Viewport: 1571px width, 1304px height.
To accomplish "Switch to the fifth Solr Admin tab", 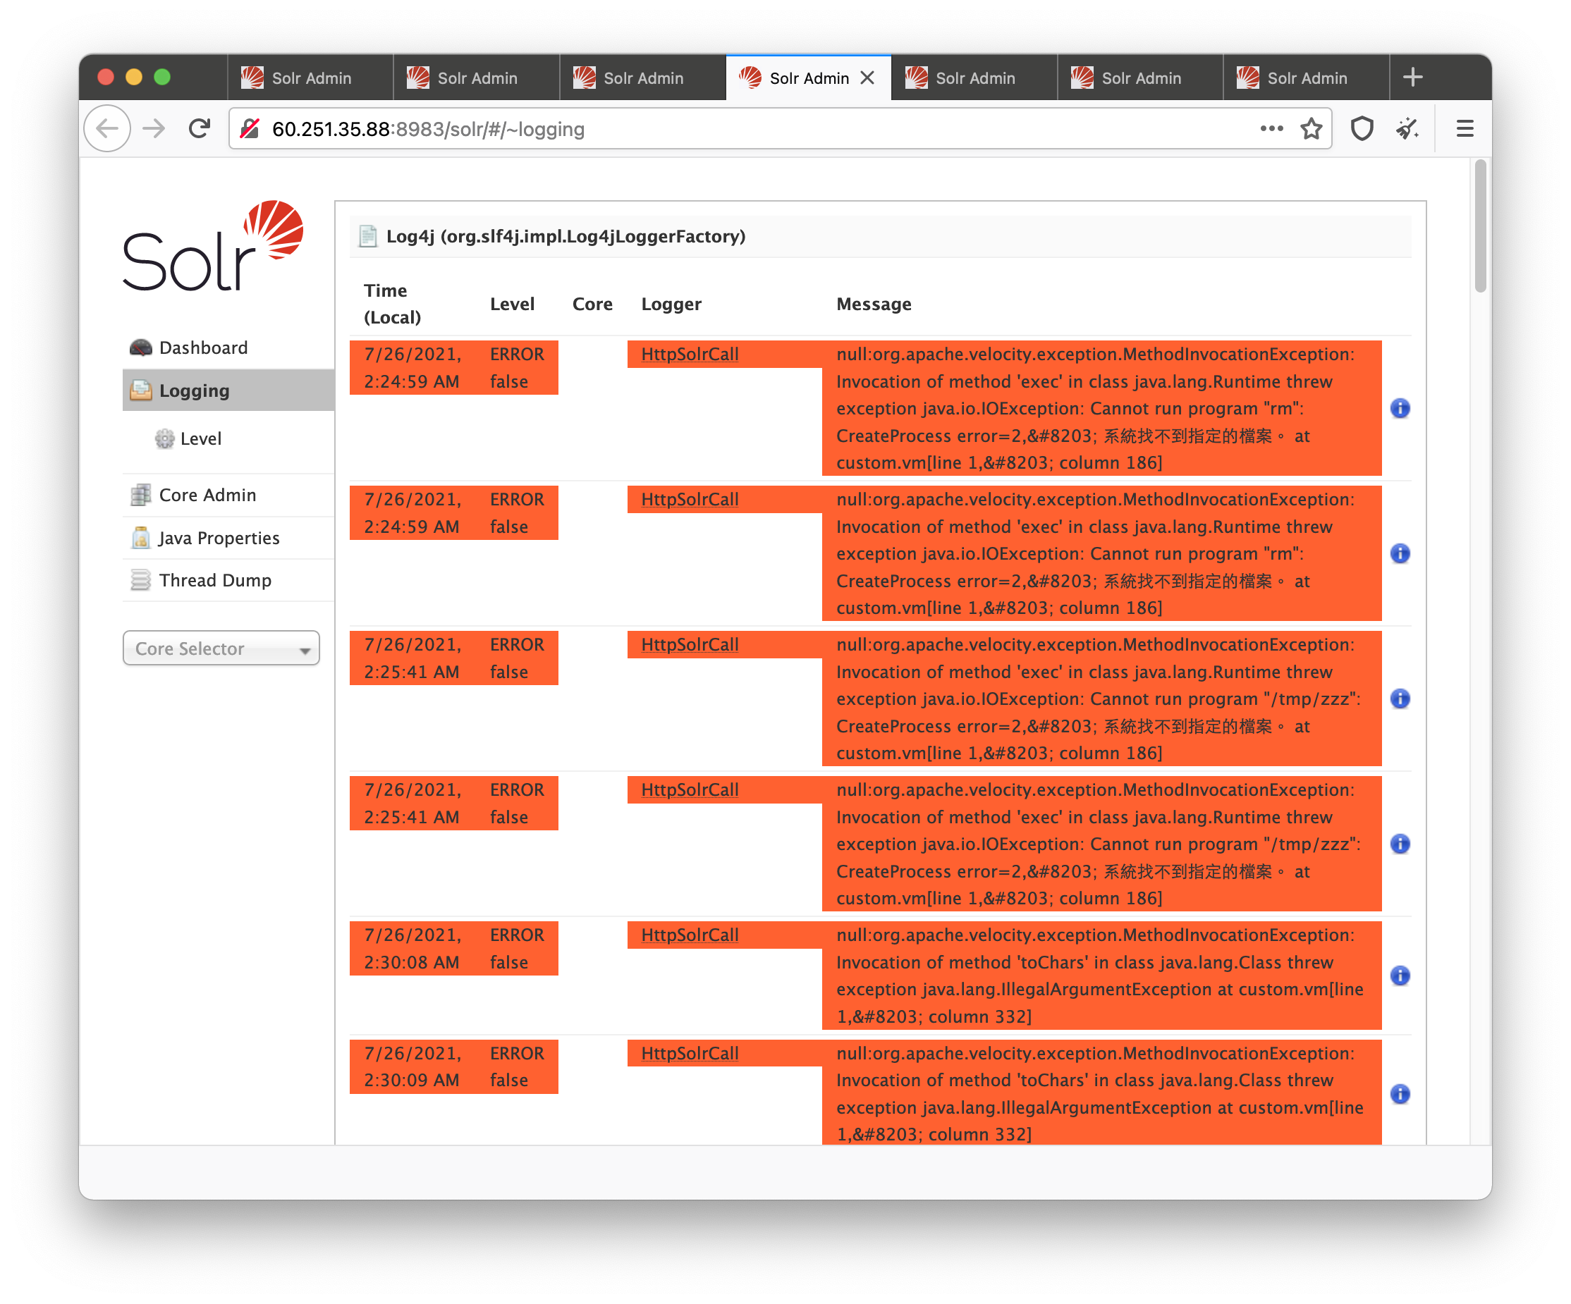I will (x=974, y=78).
